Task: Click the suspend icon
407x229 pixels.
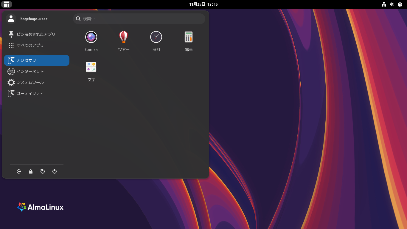Action: [43, 171]
